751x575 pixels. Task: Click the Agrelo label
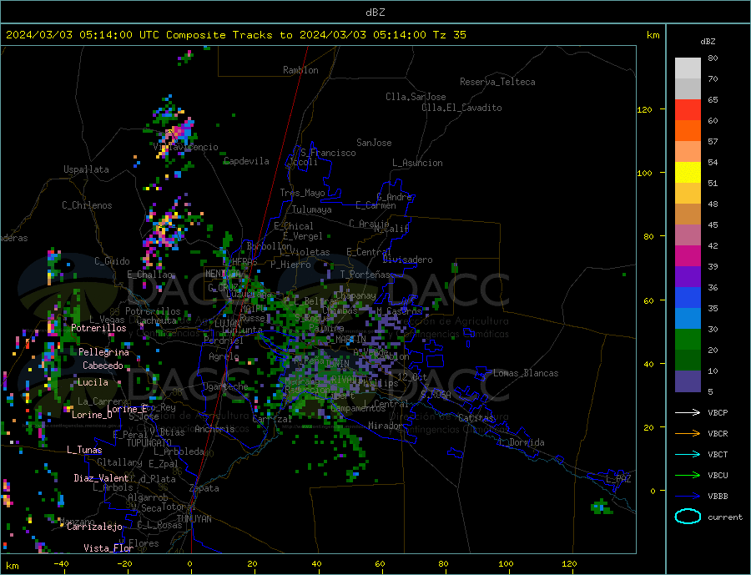(x=224, y=357)
